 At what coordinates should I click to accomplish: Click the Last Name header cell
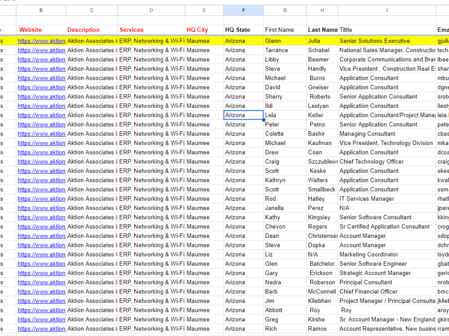(322, 30)
